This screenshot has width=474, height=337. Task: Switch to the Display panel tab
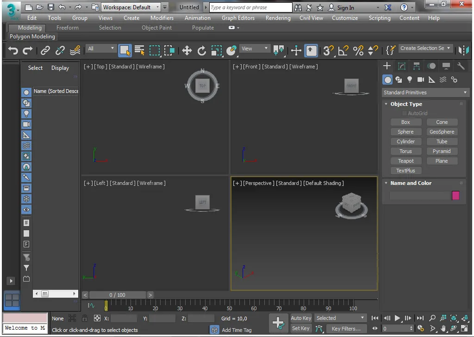coord(446,66)
